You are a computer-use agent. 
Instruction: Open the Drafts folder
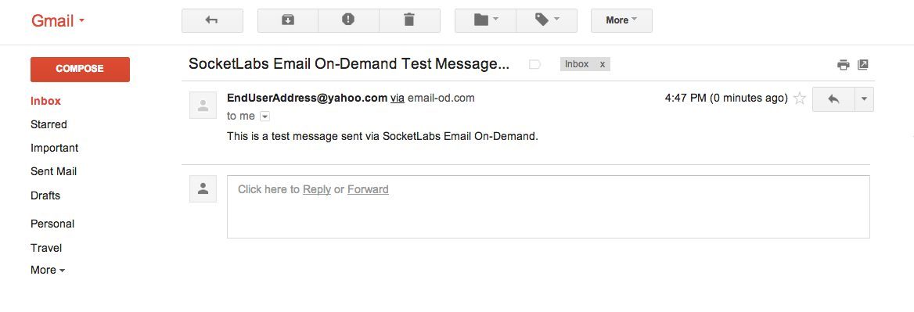click(x=45, y=195)
